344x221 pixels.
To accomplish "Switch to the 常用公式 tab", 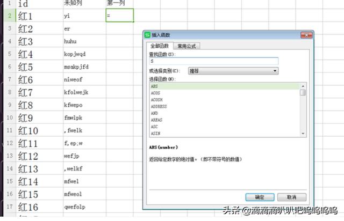I will coord(187,46).
